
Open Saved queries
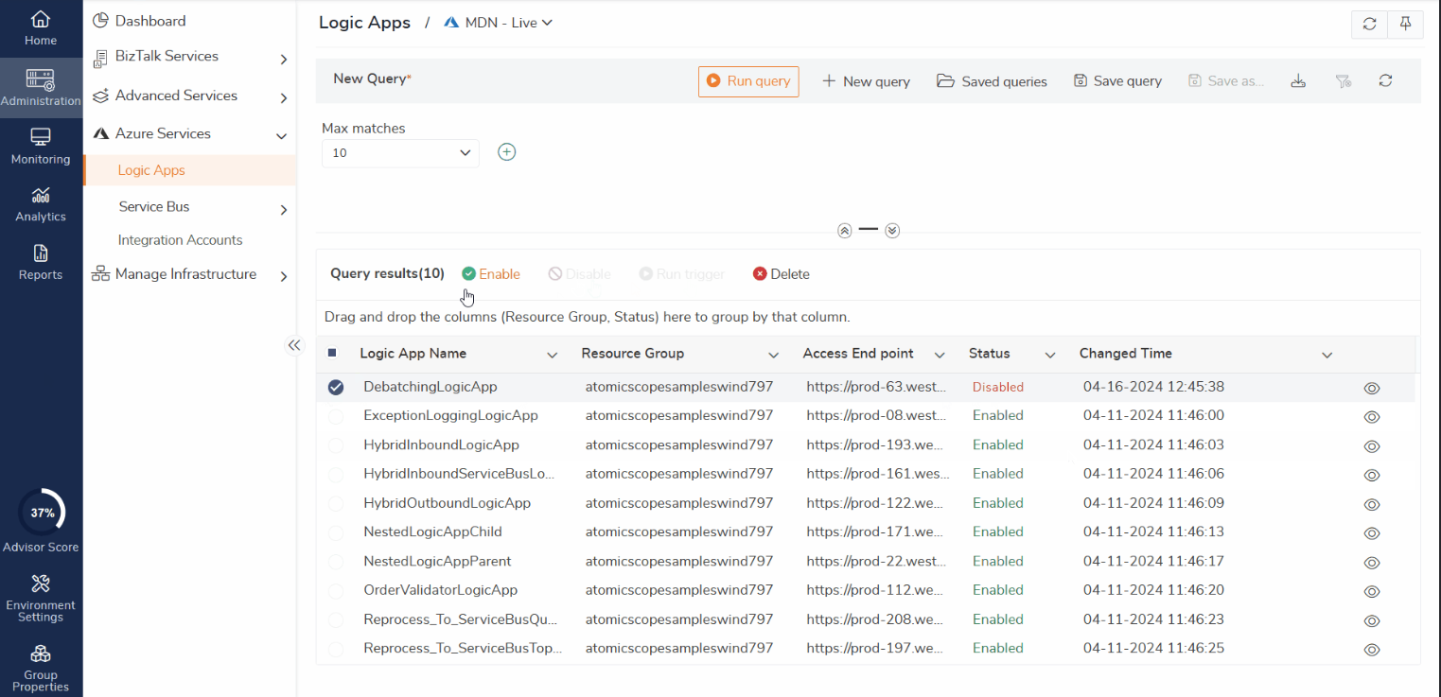[992, 81]
